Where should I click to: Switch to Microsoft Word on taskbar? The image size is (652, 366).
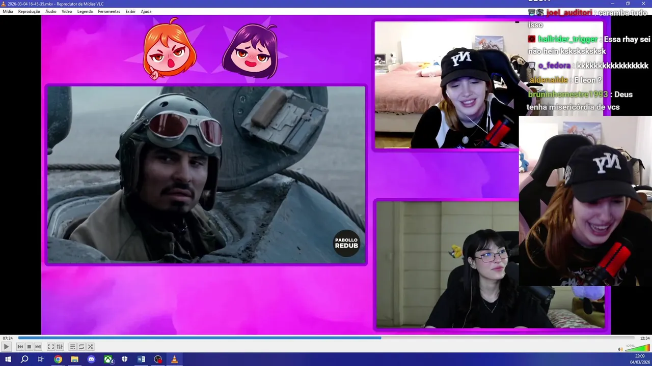(141, 359)
